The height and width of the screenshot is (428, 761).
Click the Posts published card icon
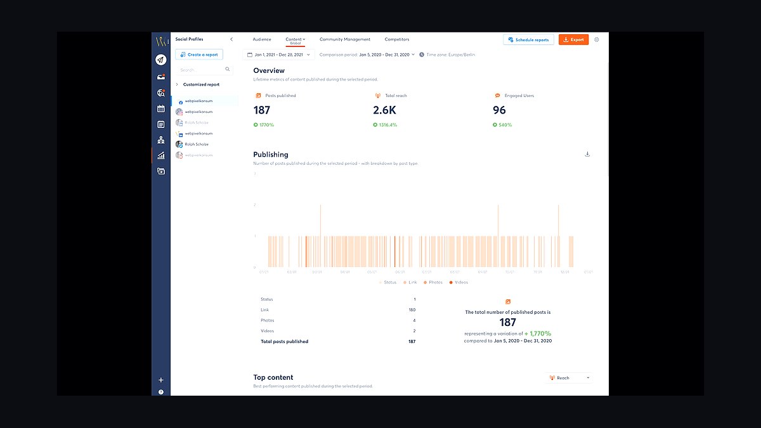click(258, 96)
